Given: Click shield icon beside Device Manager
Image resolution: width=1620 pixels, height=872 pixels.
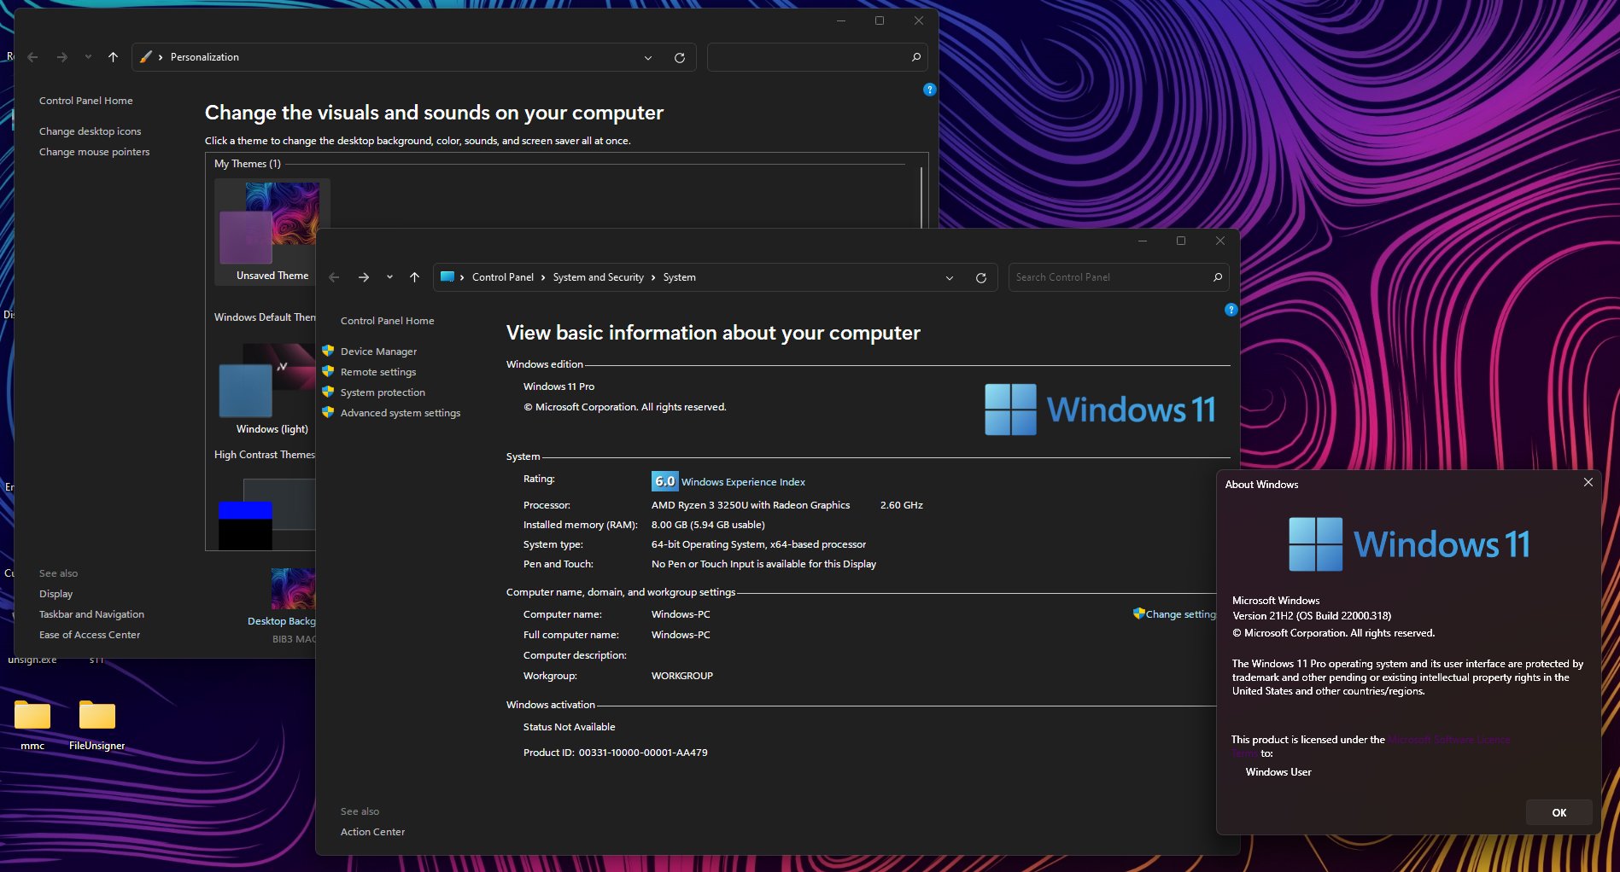Looking at the screenshot, I should (x=328, y=351).
